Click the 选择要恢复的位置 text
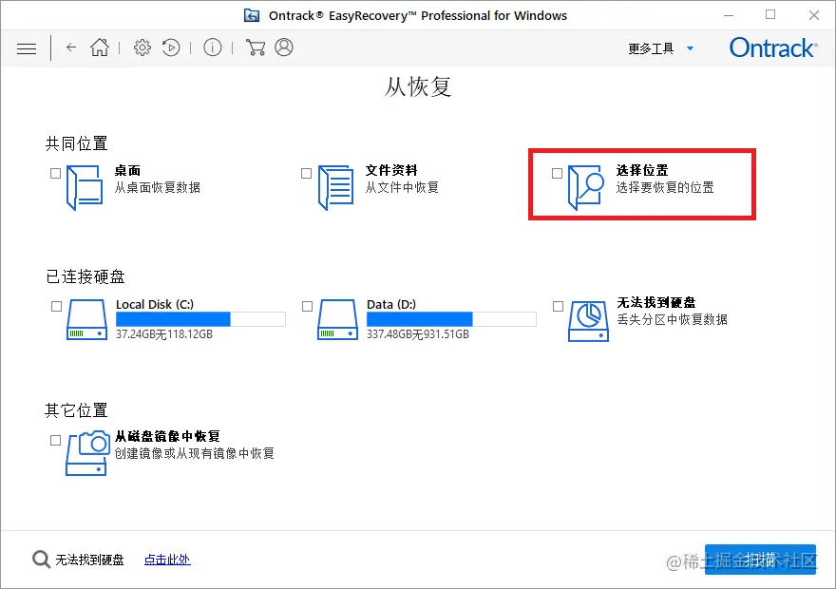This screenshot has height=589, width=836. 665,188
